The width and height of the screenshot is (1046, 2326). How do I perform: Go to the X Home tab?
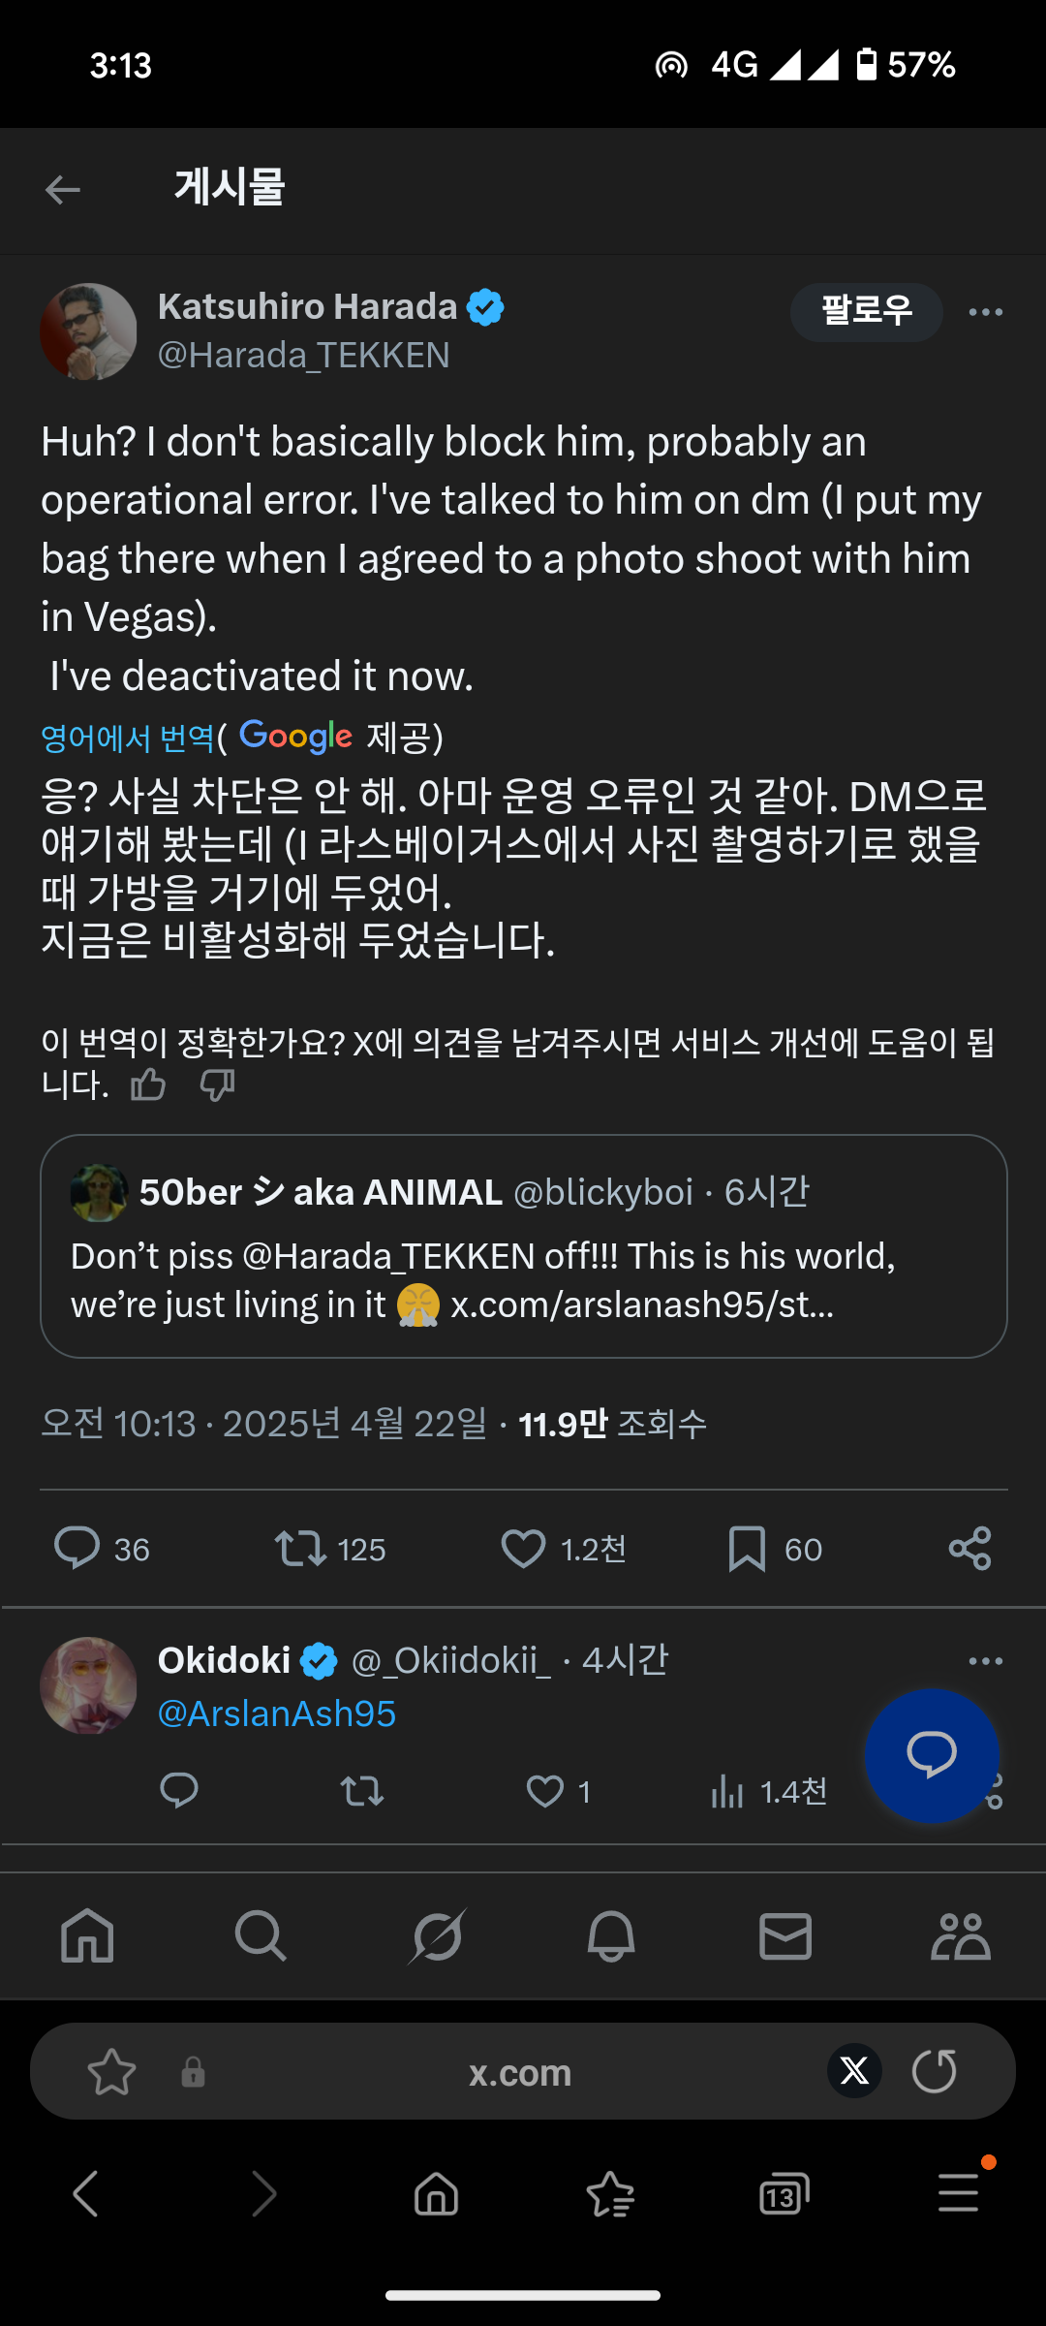[x=87, y=1936]
